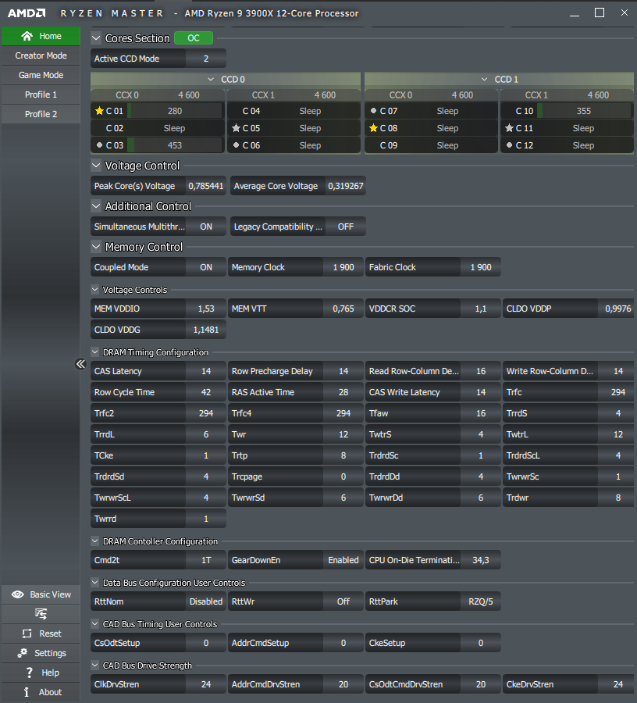
Task: Click the Cmd2t value 1T
Action: point(206,560)
